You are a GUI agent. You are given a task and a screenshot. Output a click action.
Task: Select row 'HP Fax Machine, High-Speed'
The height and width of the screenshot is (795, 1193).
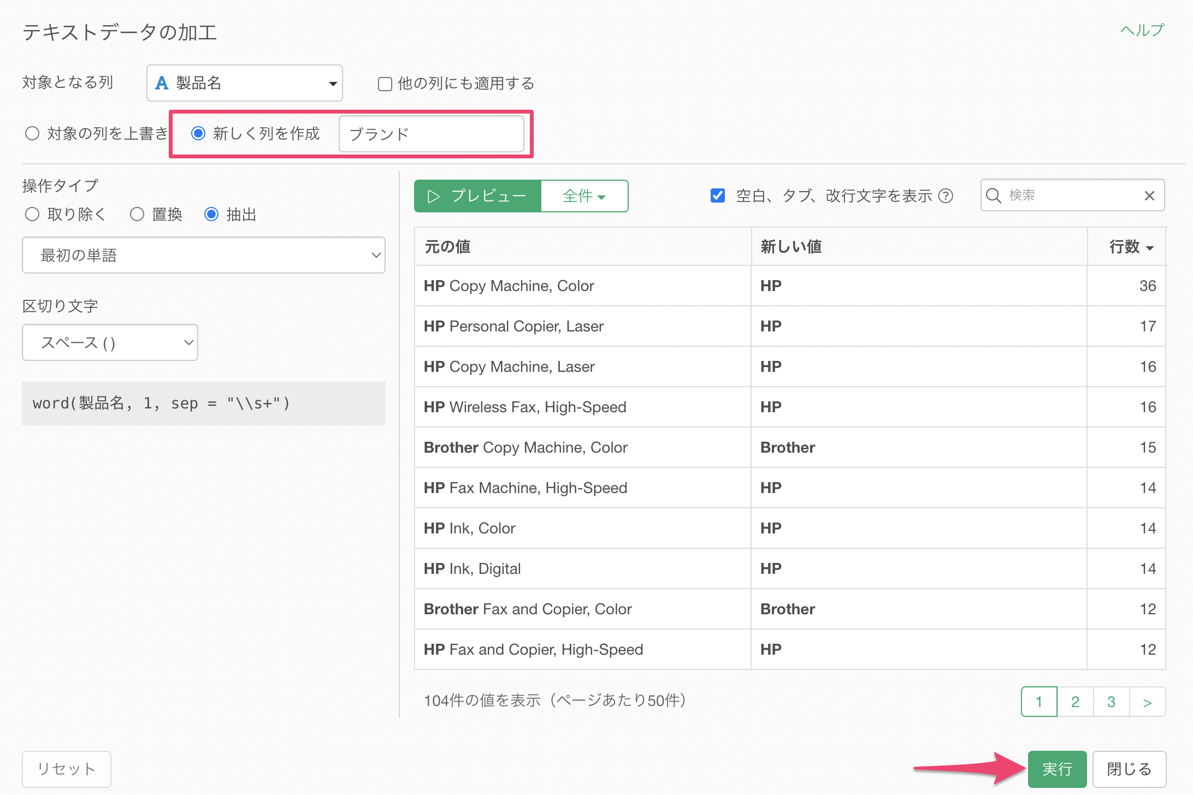(x=790, y=488)
